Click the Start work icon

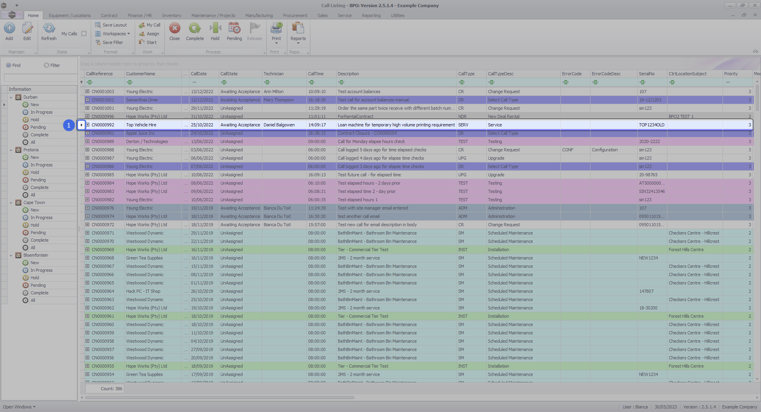point(142,42)
